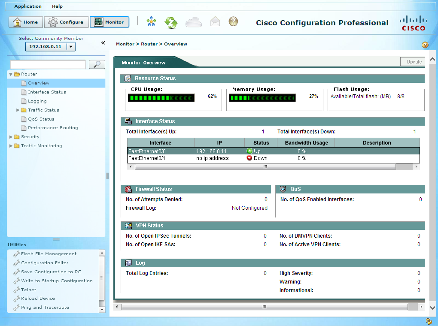This screenshot has height=326, width=438.
Task: Click the Firewall Status section icon
Action: point(128,189)
